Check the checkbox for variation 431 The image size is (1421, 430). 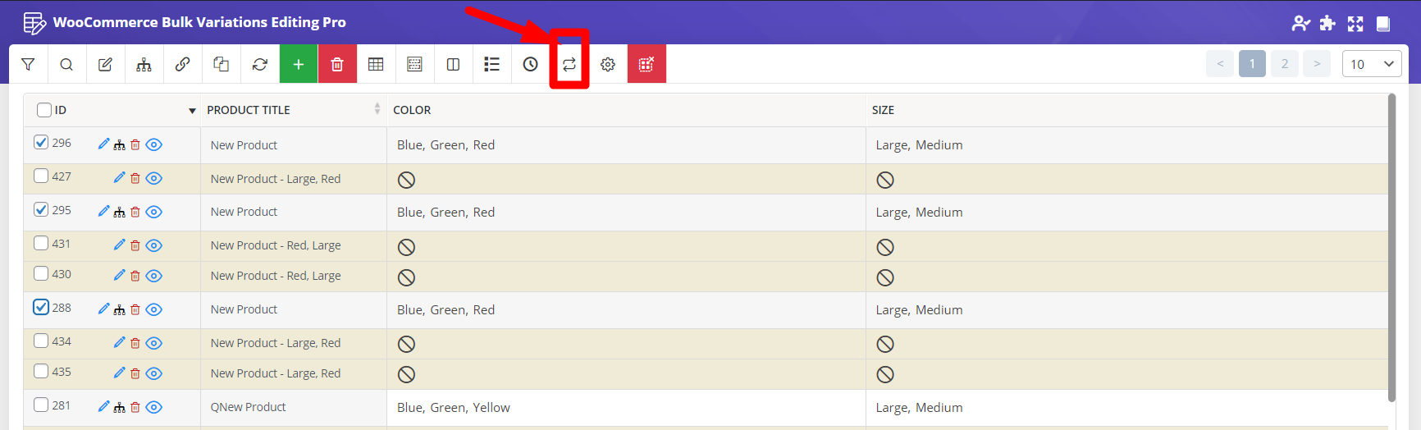41,243
